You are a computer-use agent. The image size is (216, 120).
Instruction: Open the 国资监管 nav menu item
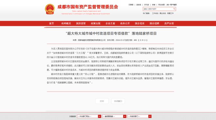[81, 23]
